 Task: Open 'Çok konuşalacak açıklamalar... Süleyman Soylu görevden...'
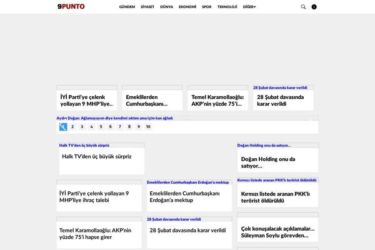[277, 232]
